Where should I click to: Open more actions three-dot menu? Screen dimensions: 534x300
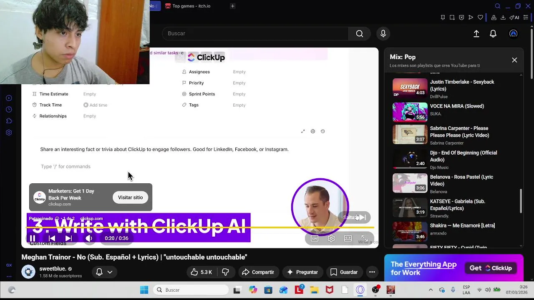click(372, 272)
